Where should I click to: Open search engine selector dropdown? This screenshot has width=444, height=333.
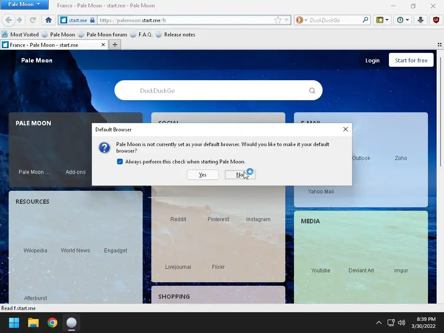coord(302,20)
